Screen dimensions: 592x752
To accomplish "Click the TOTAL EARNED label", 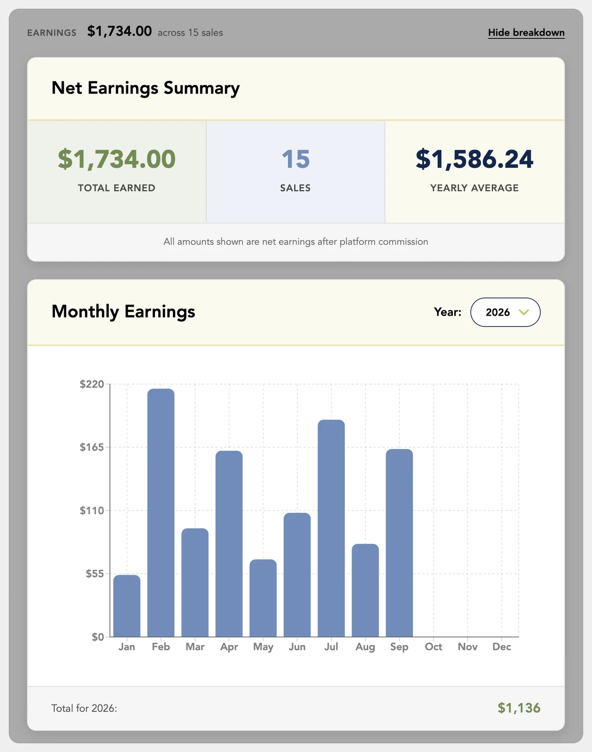I will point(117,188).
